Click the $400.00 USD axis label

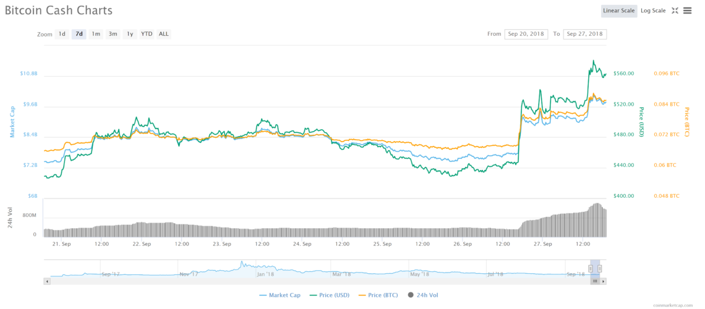(623, 196)
